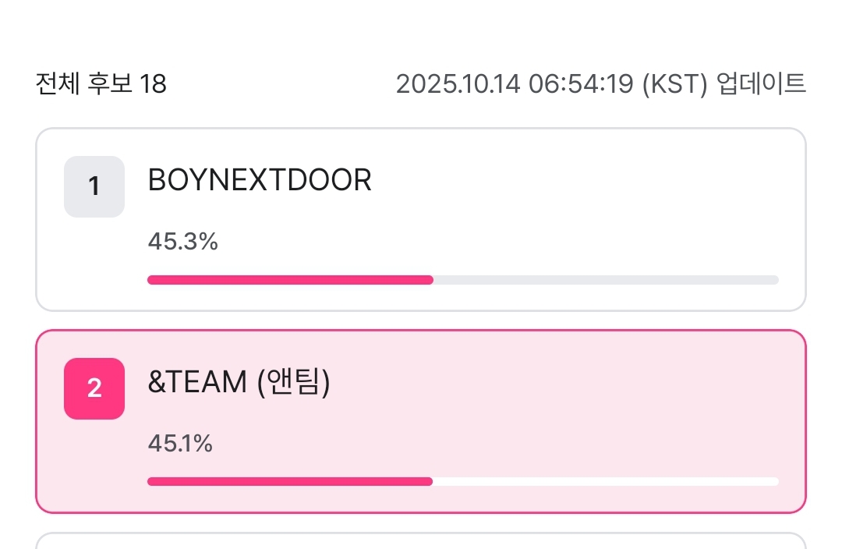Click the pink rank 2 badge
The width and height of the screenshot is (842, 549).
click(94, 388)
